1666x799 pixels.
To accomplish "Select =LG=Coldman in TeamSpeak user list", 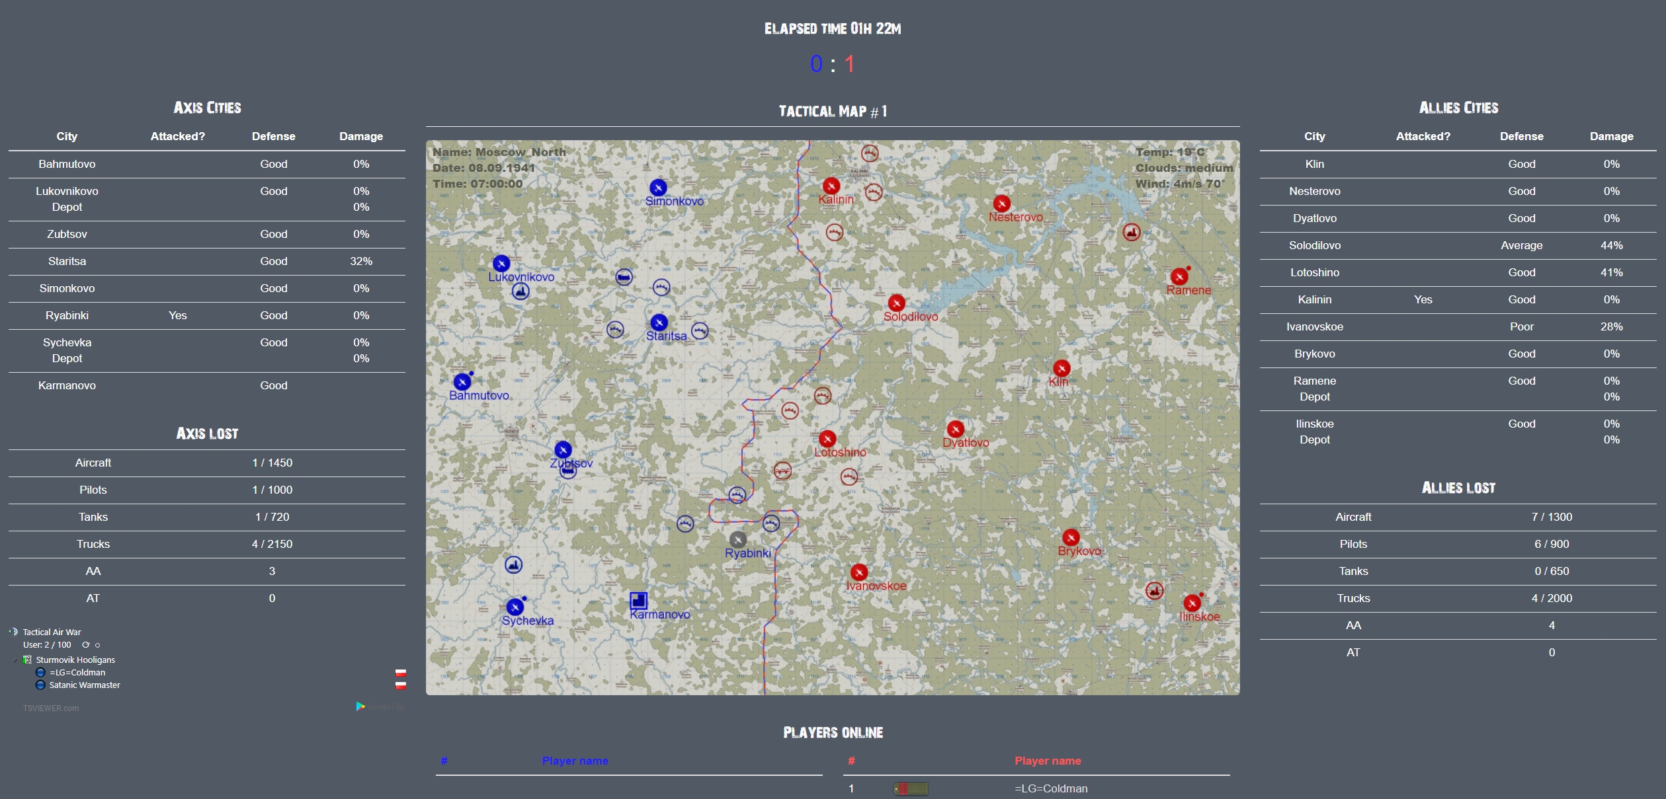I will click(x=77, y=673).
